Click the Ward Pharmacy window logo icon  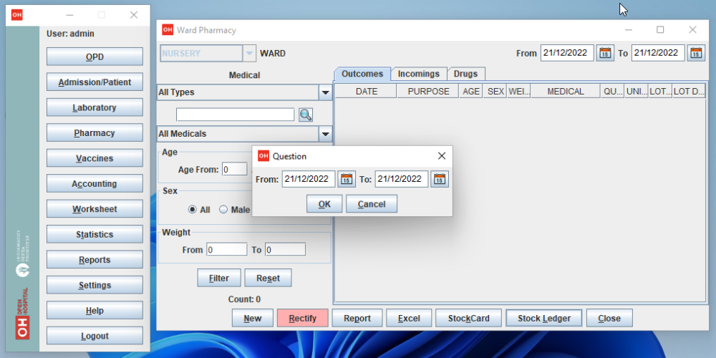(x=168, y=30)
